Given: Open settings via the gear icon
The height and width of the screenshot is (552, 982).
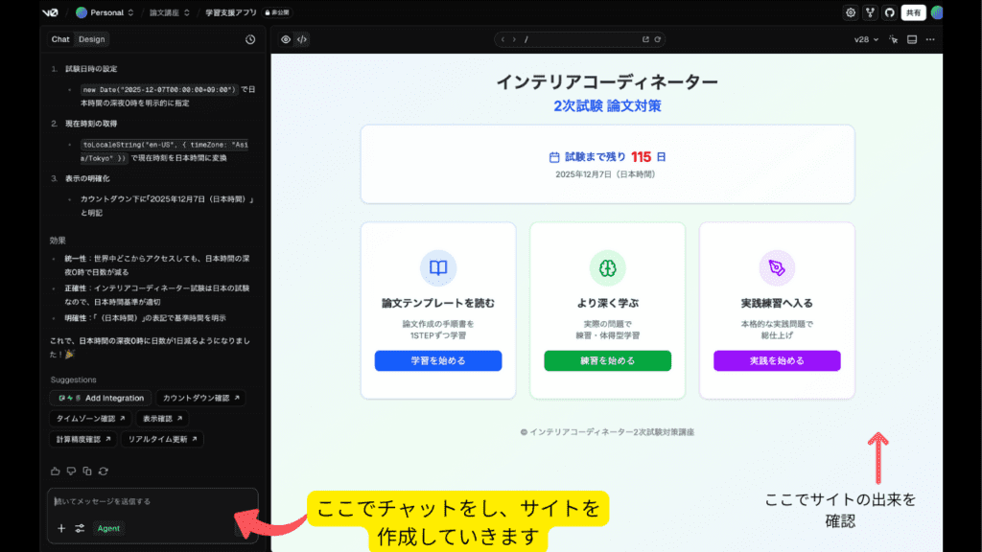Looking at the screenshot, I should click(x=851, y=12).
